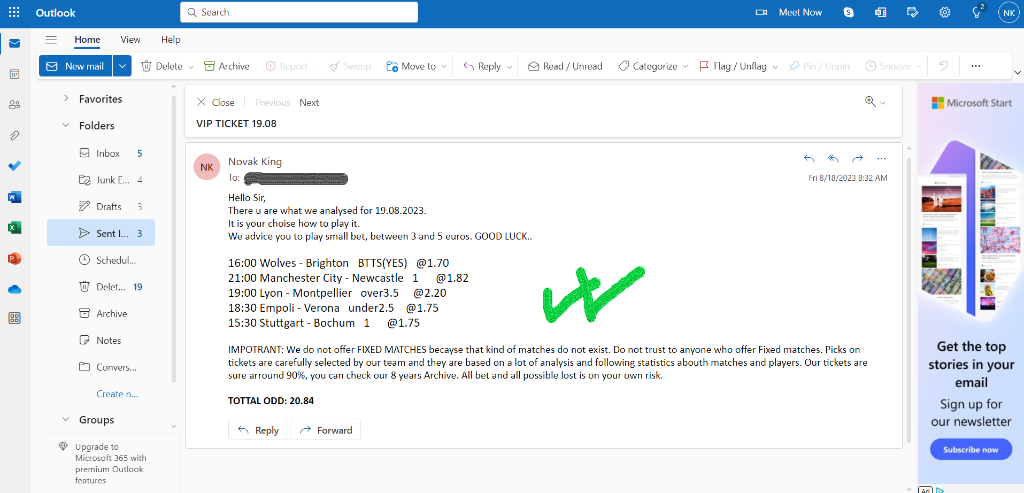Open the Conversation History folder

101,367
